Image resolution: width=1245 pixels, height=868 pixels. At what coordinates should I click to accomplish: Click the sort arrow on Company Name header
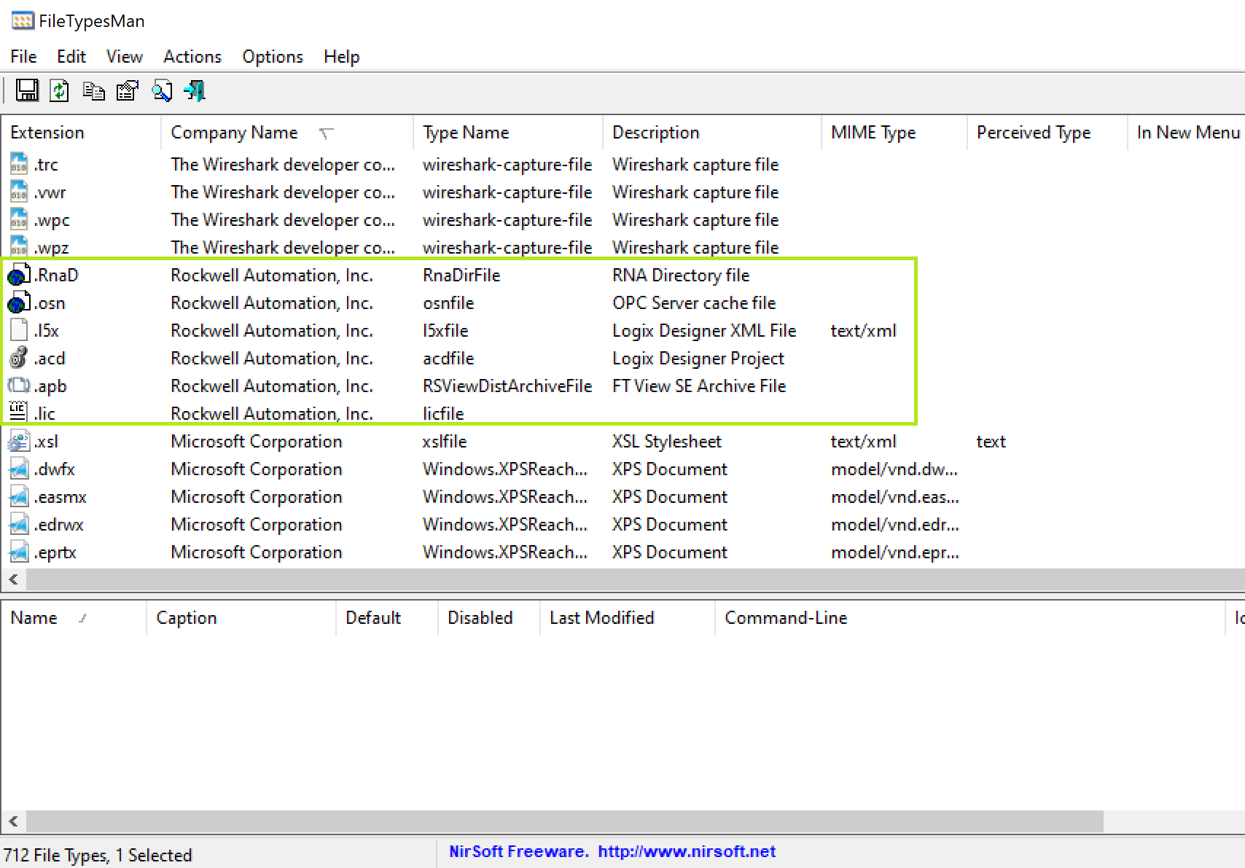click(327, 133)
